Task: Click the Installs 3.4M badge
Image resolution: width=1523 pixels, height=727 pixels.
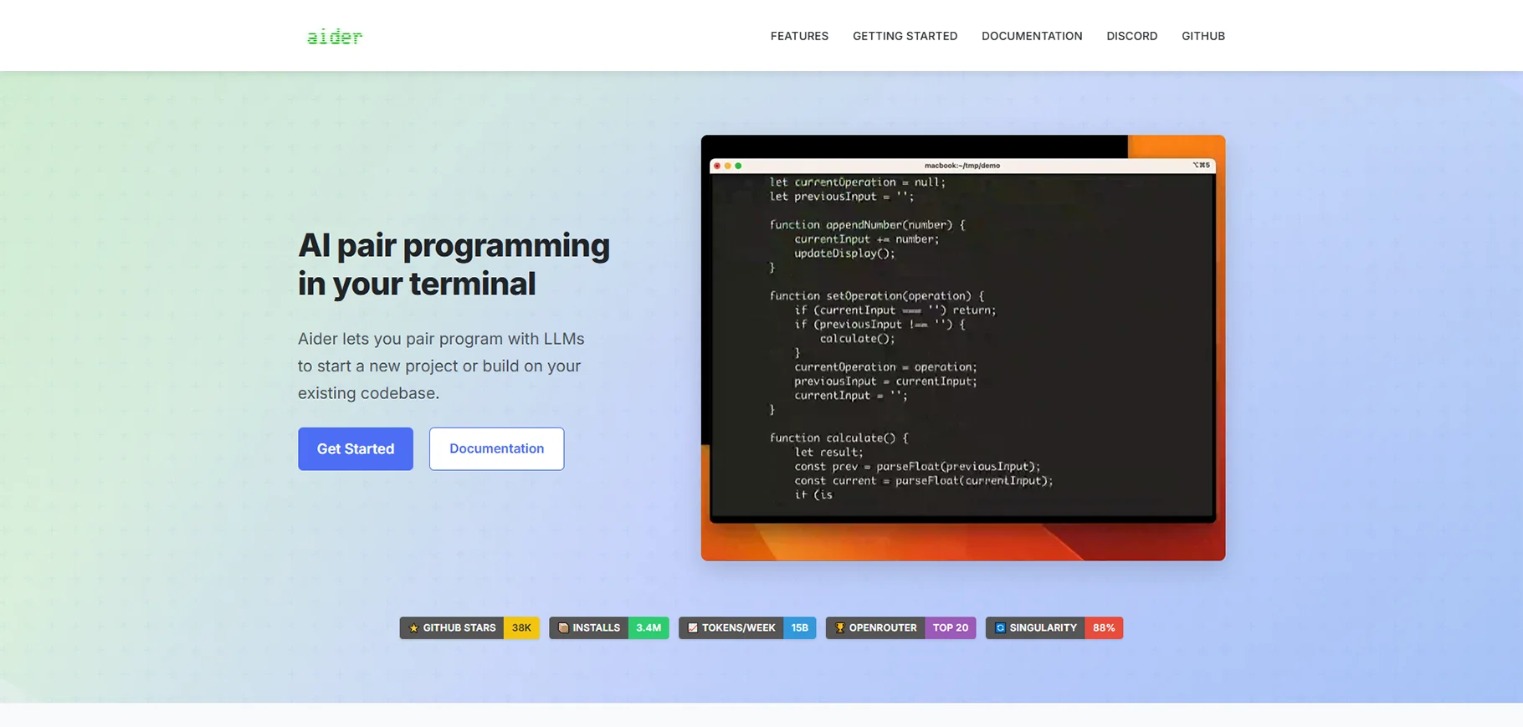Action: 609,627
